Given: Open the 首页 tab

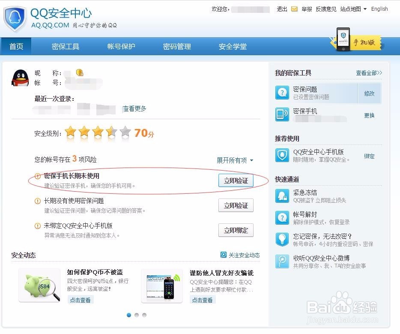Looking at the screenshot, I should (16, 46).
